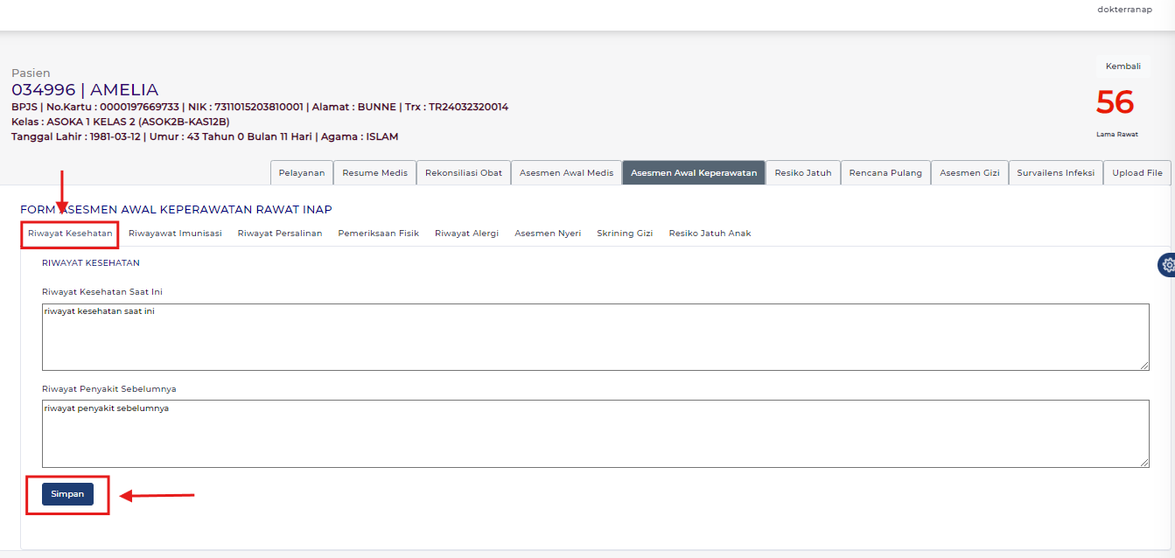Click Kembali to go back

1123,66
